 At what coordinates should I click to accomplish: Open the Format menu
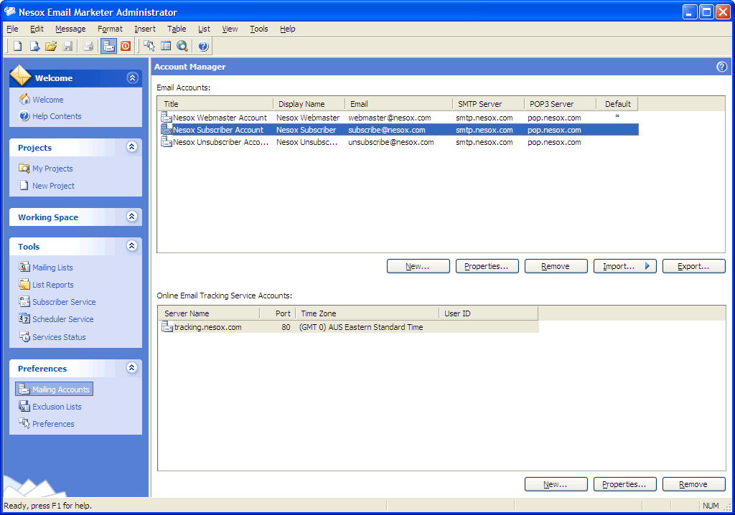[110, 29]
